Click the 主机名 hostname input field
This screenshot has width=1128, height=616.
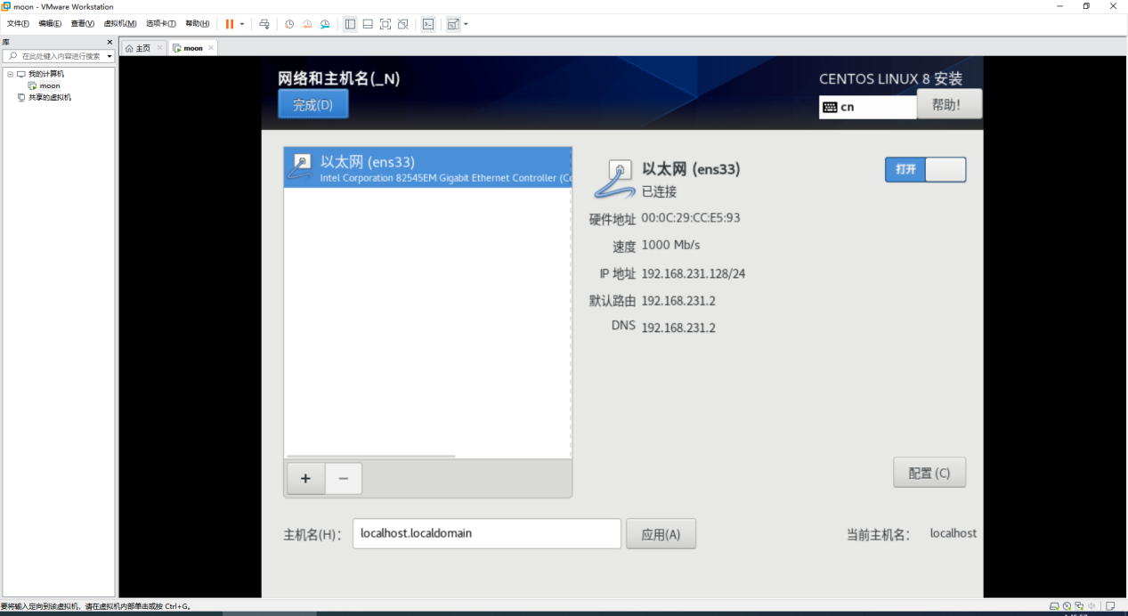(x=487, y=533)
